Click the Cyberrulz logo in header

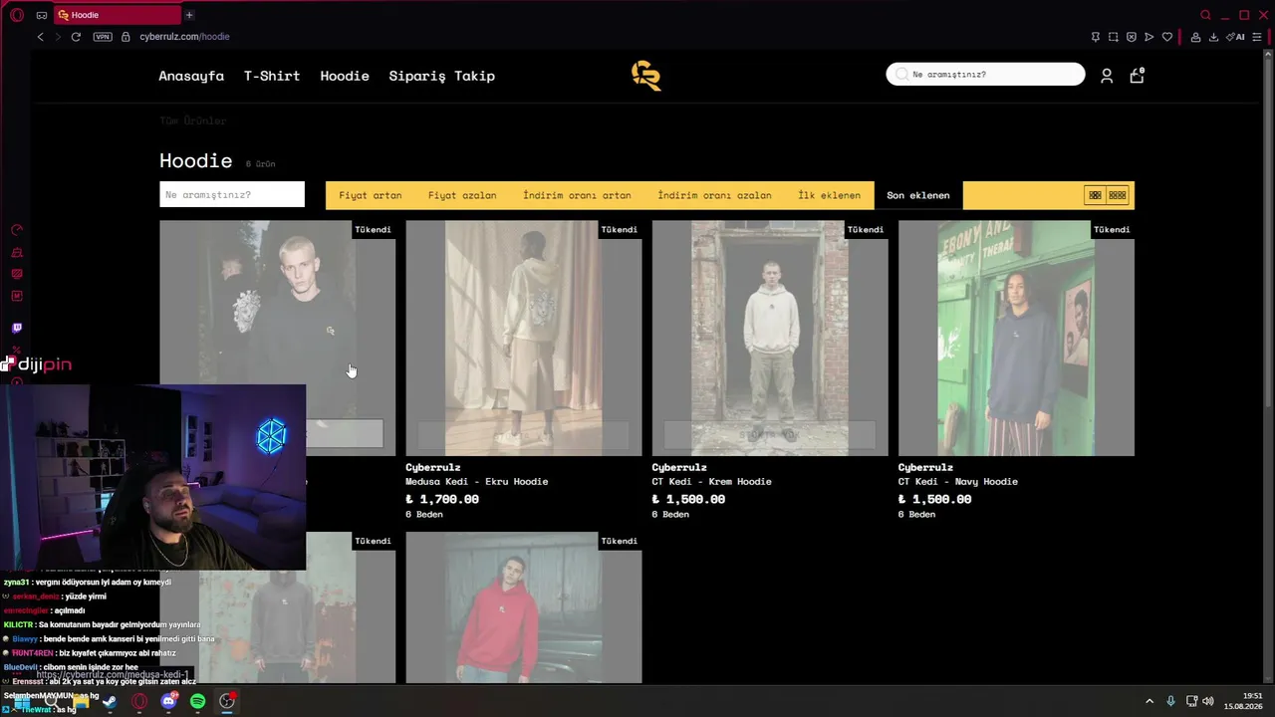[x=646, y=76]
